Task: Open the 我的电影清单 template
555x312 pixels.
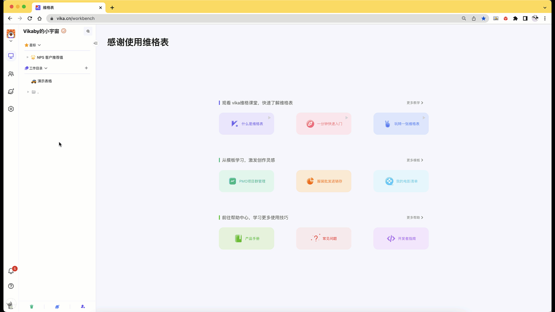Action: tap(401, 181)
